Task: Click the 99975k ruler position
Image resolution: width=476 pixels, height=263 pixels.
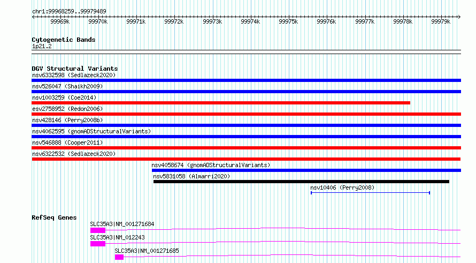Action: (x=288, y=22)
